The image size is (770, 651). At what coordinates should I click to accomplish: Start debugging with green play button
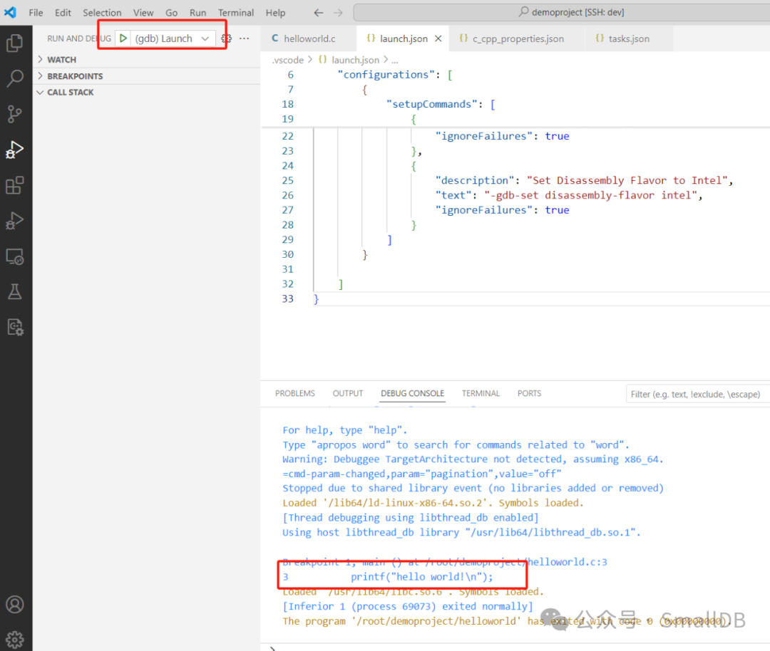tap(123, 38)
